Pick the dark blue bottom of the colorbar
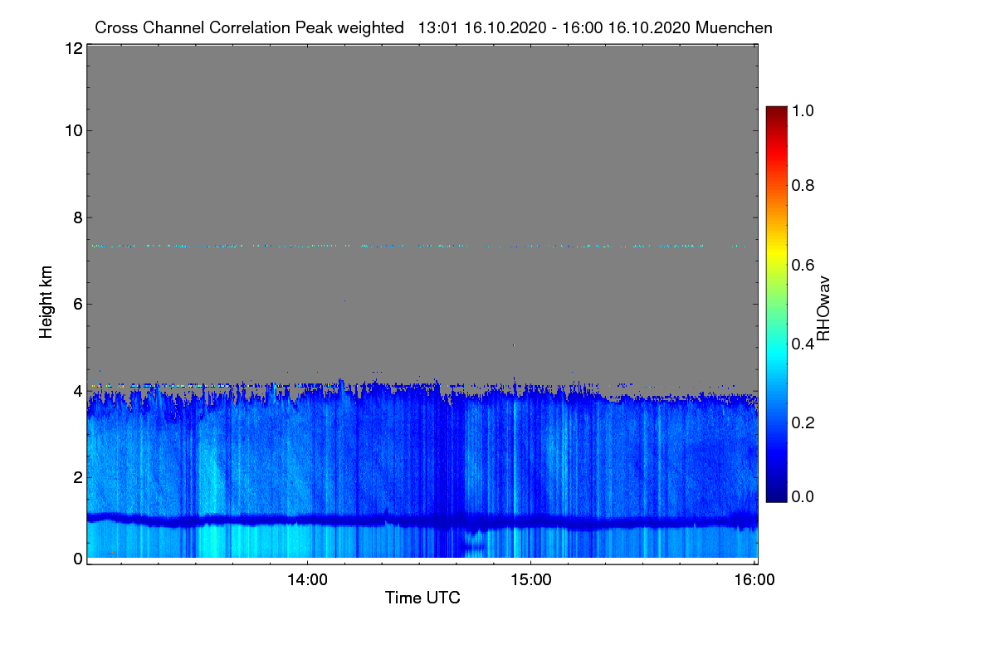The image size is (996, 664). click(x=776, y=496)
